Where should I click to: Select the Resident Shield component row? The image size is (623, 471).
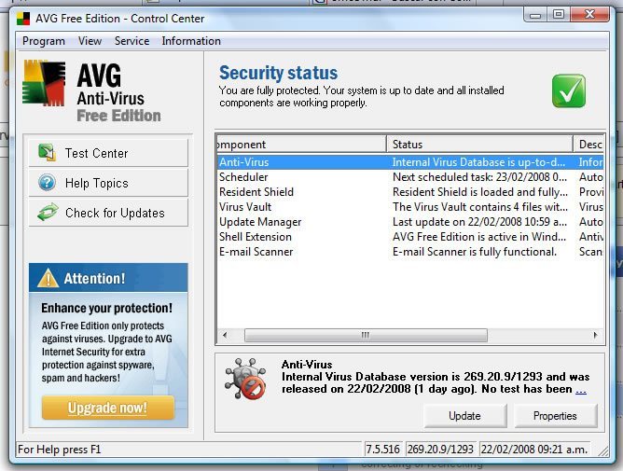tap(410, 192)
